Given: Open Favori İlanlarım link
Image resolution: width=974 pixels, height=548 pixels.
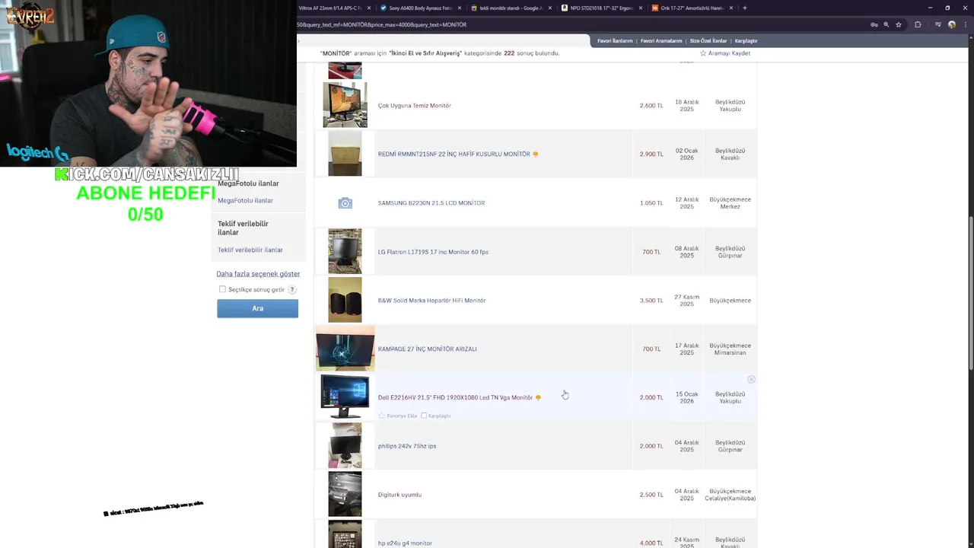Looking at the screenshot, I should 615,40.
